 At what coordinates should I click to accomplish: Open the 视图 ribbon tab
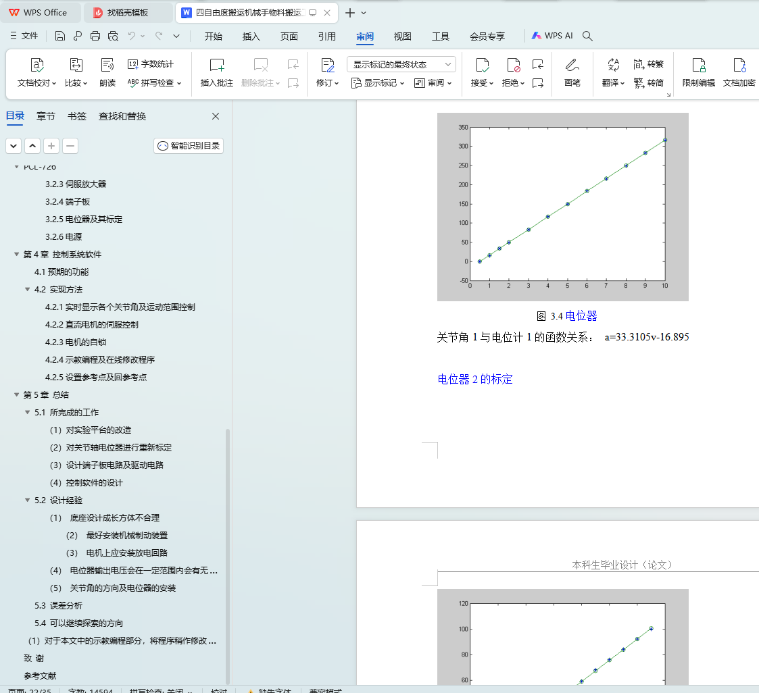tap(402, 36)
